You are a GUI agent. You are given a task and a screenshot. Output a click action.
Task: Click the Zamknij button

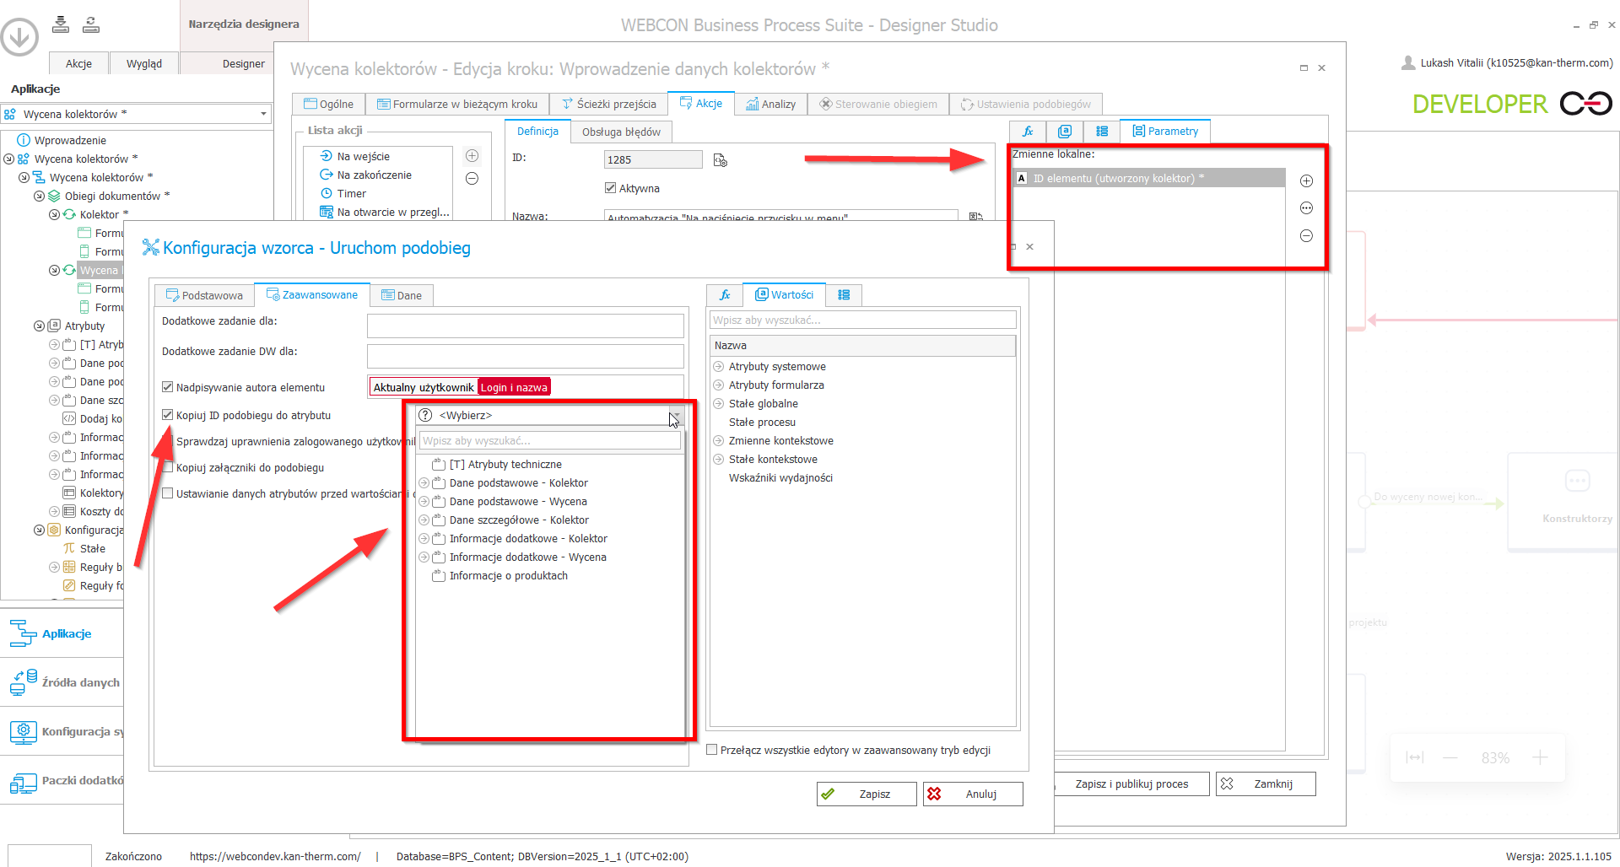1266,784
